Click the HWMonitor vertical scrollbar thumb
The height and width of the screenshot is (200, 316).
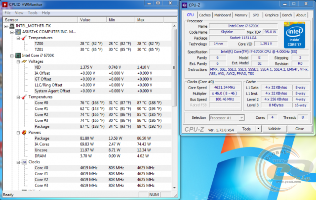[x=174, y=67]
